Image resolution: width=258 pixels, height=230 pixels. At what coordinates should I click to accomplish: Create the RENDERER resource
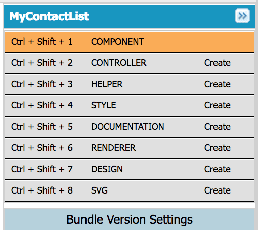click(217, 148)
